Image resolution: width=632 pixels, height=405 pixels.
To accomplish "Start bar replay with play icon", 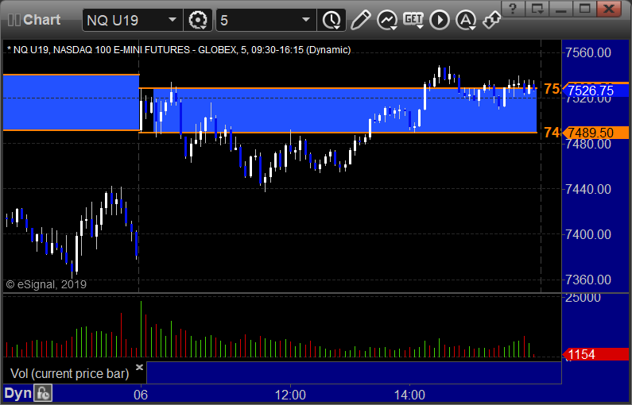I will pyautogui.click(x=440, y=20).
